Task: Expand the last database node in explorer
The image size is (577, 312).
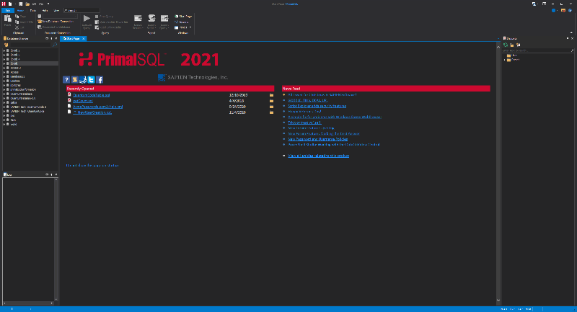Action: 6,125
